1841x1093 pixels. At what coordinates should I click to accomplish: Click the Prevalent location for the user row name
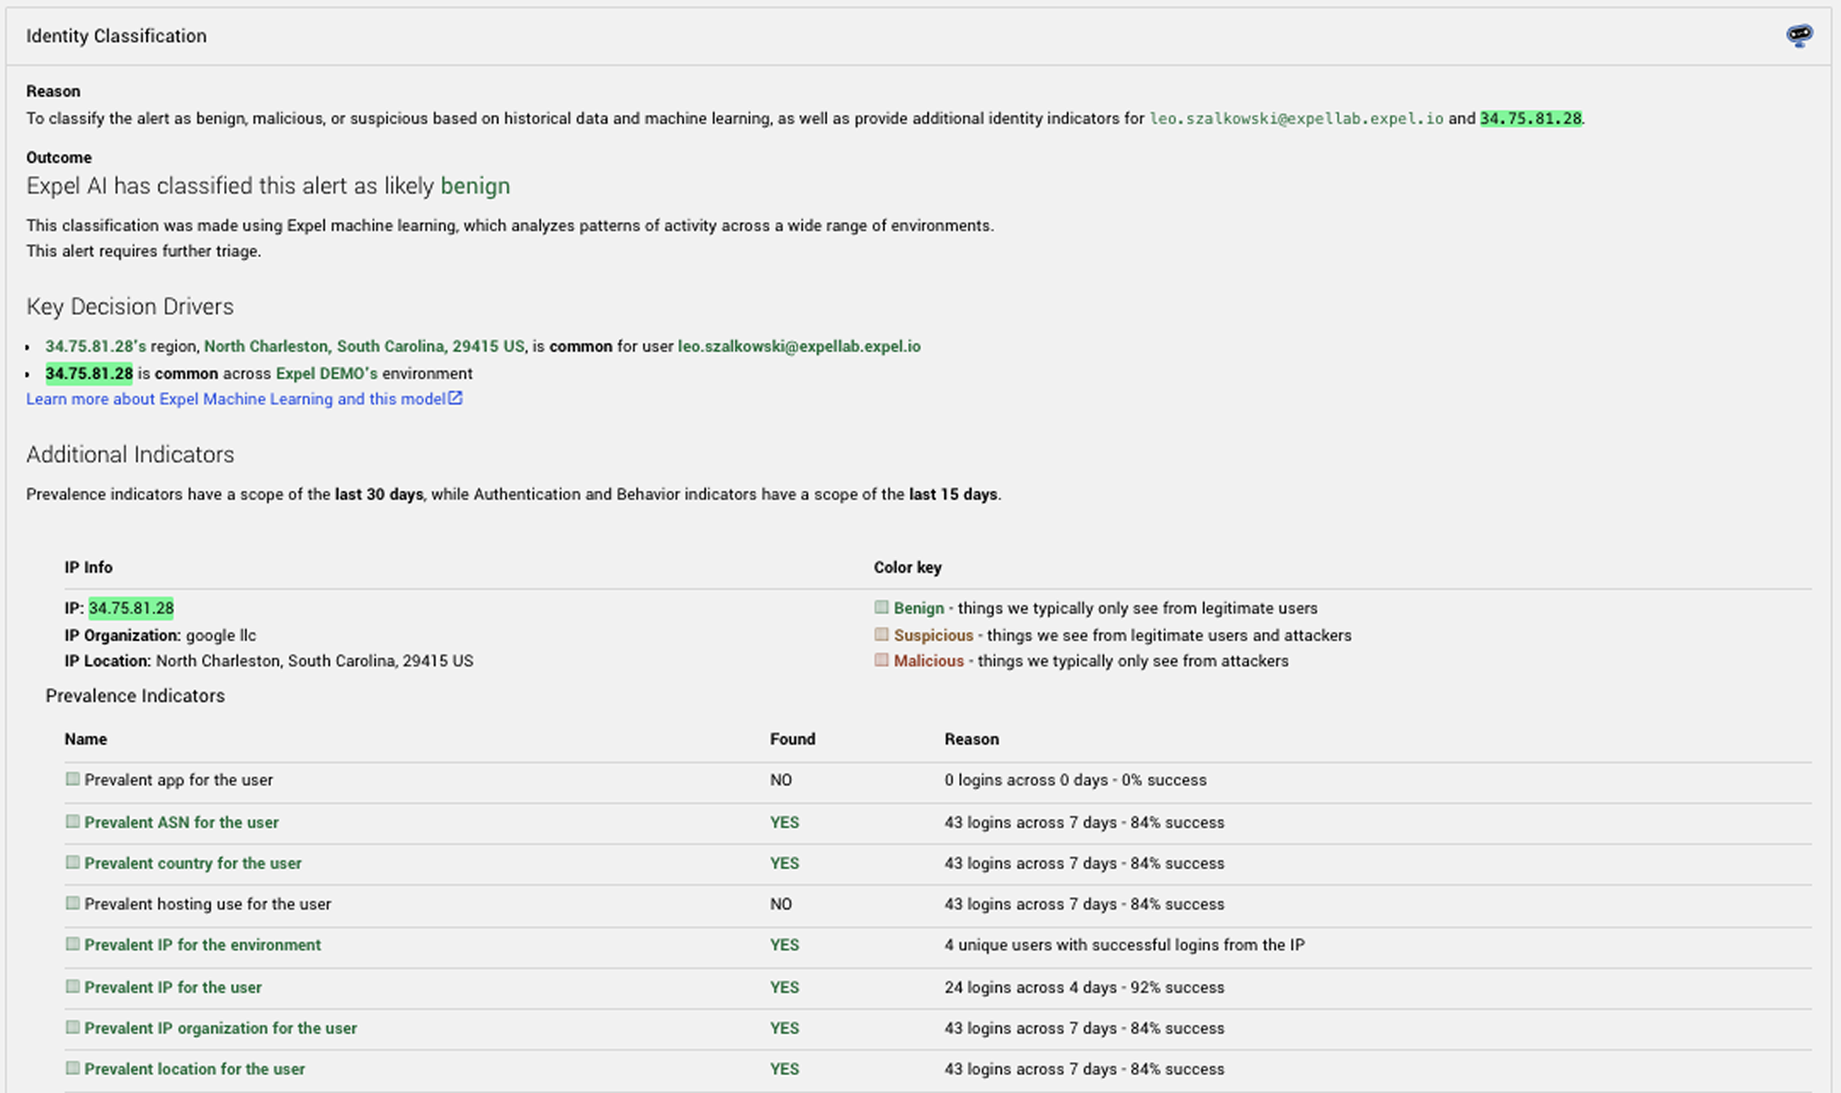pos(195,1069)
